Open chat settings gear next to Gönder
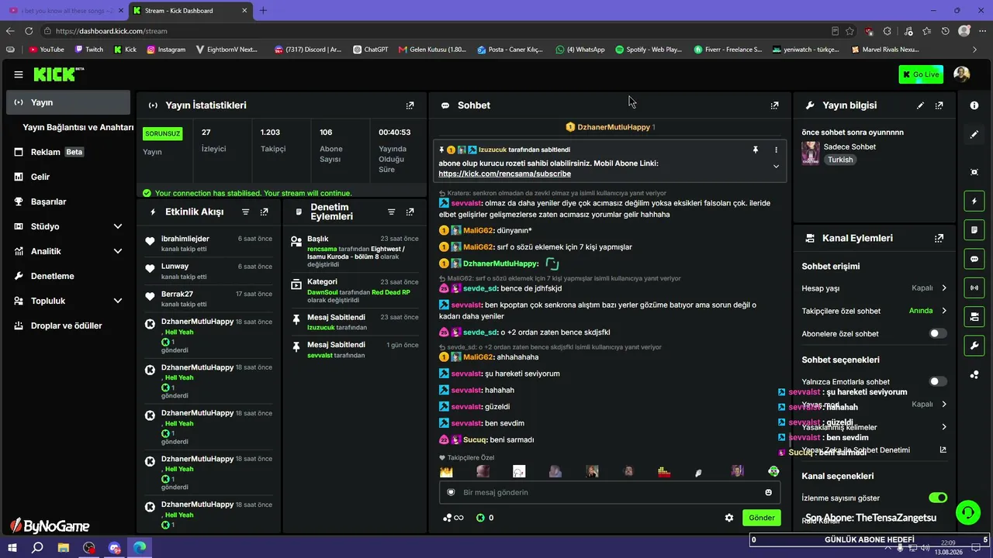This screenshot has height=558, width=993. click(729, 518)
